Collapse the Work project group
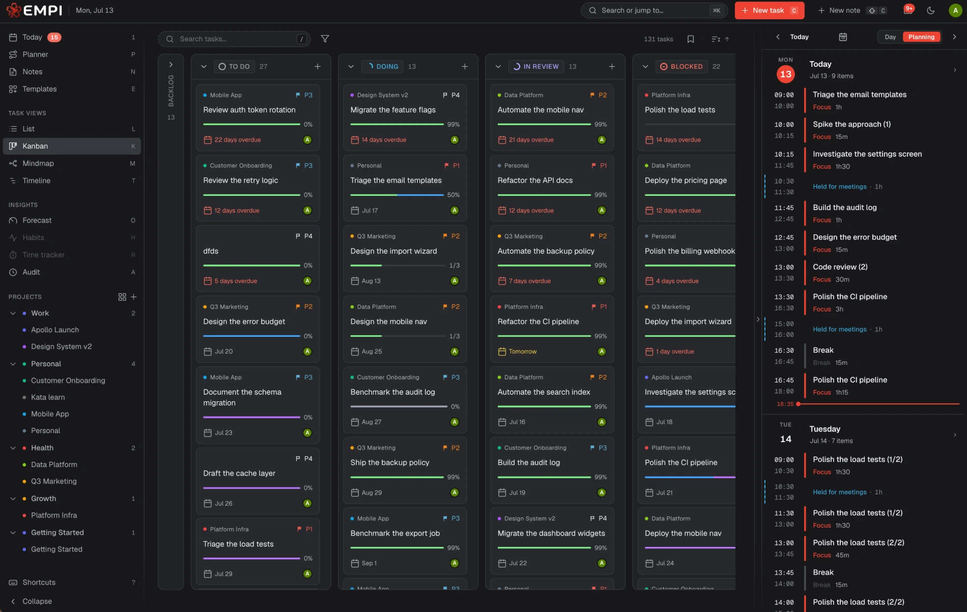The height and width of the screenshot is (612, 967). [x=13, y=313]
